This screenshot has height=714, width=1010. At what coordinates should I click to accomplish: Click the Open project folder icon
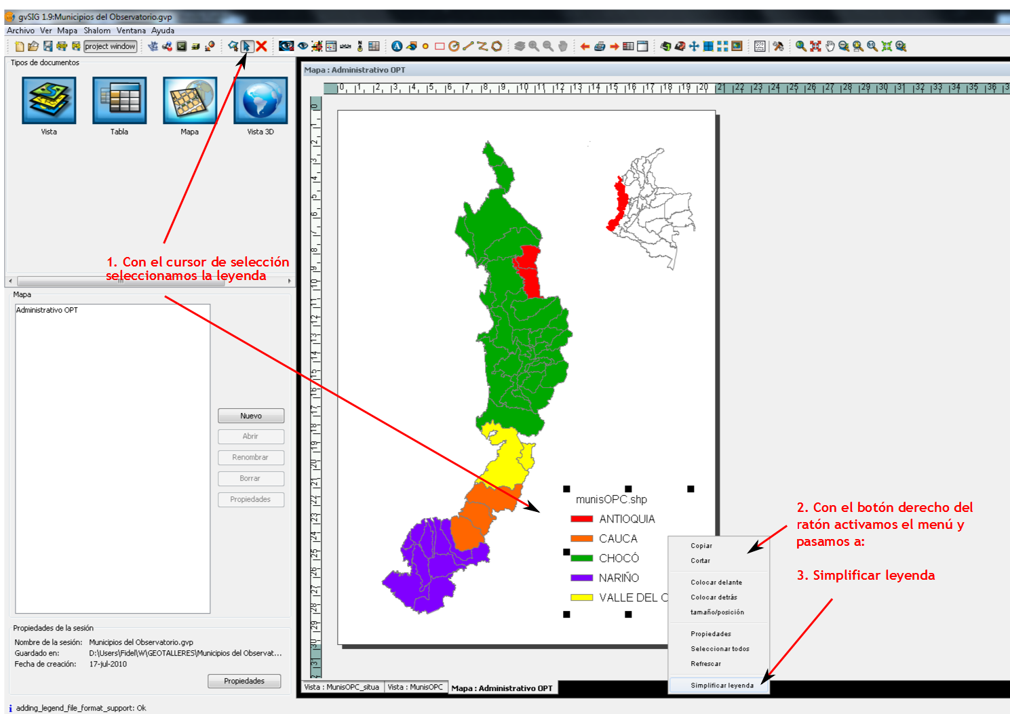click(x=33, y=46)
